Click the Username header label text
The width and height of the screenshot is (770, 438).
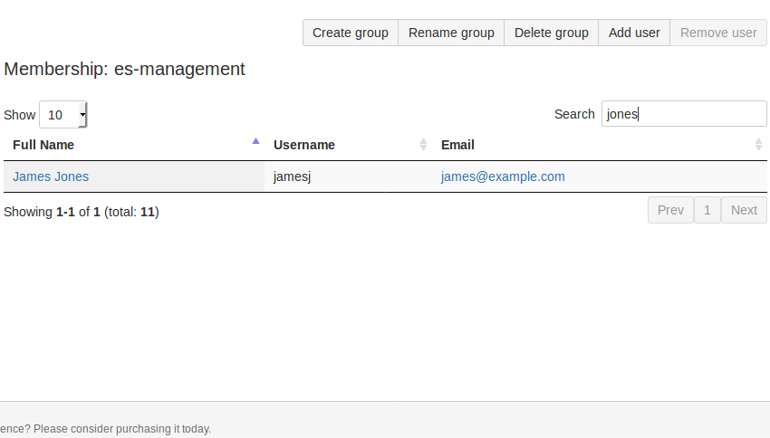304,145
